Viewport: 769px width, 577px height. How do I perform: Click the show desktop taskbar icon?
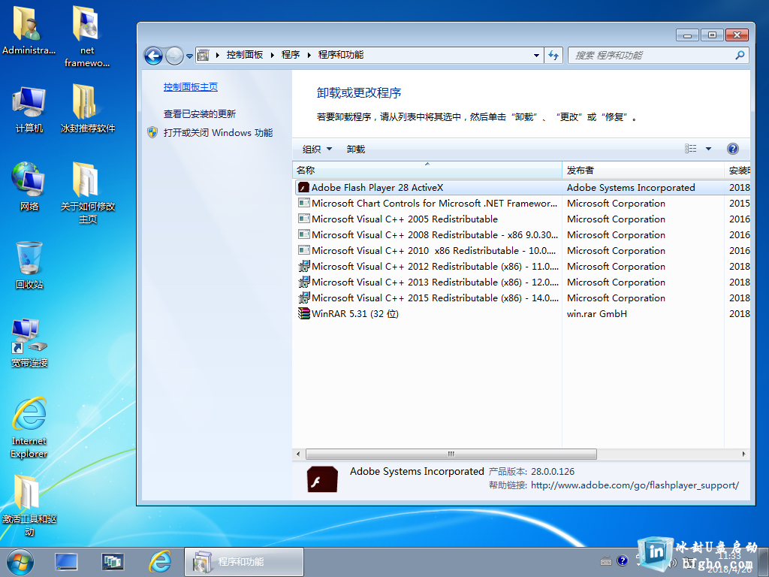click(66, 562)
